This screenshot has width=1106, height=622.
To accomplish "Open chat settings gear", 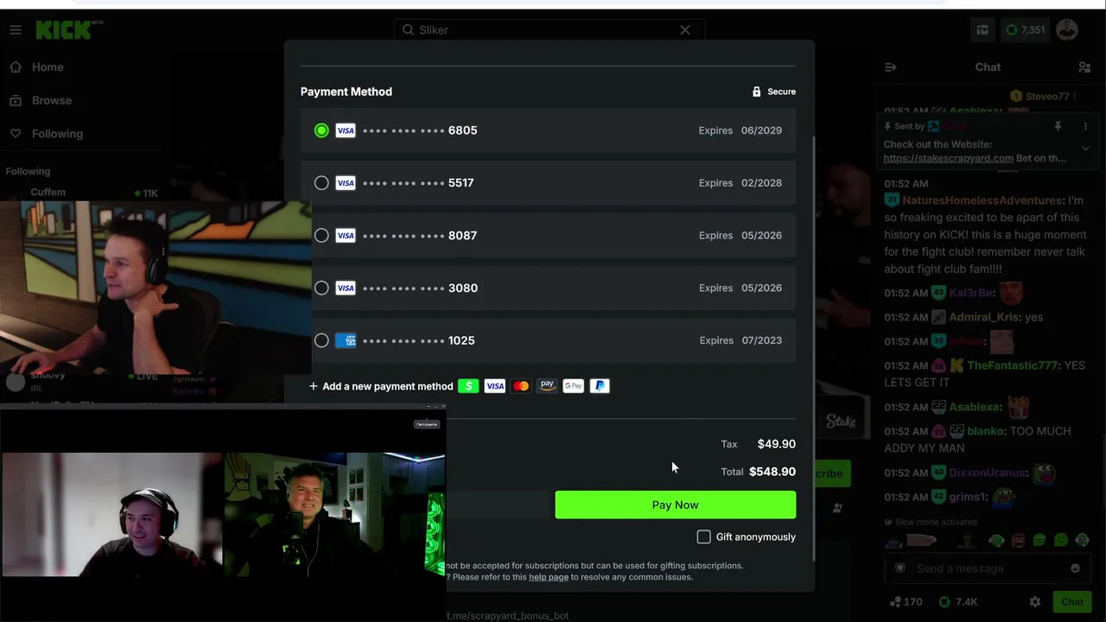I will point(1035,602).
